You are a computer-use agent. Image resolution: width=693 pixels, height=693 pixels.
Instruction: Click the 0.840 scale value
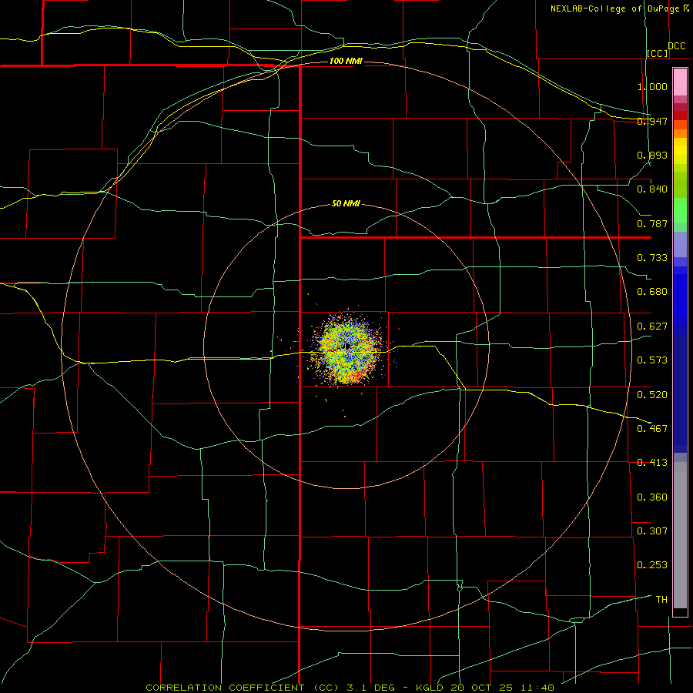[x=652, y=189]
